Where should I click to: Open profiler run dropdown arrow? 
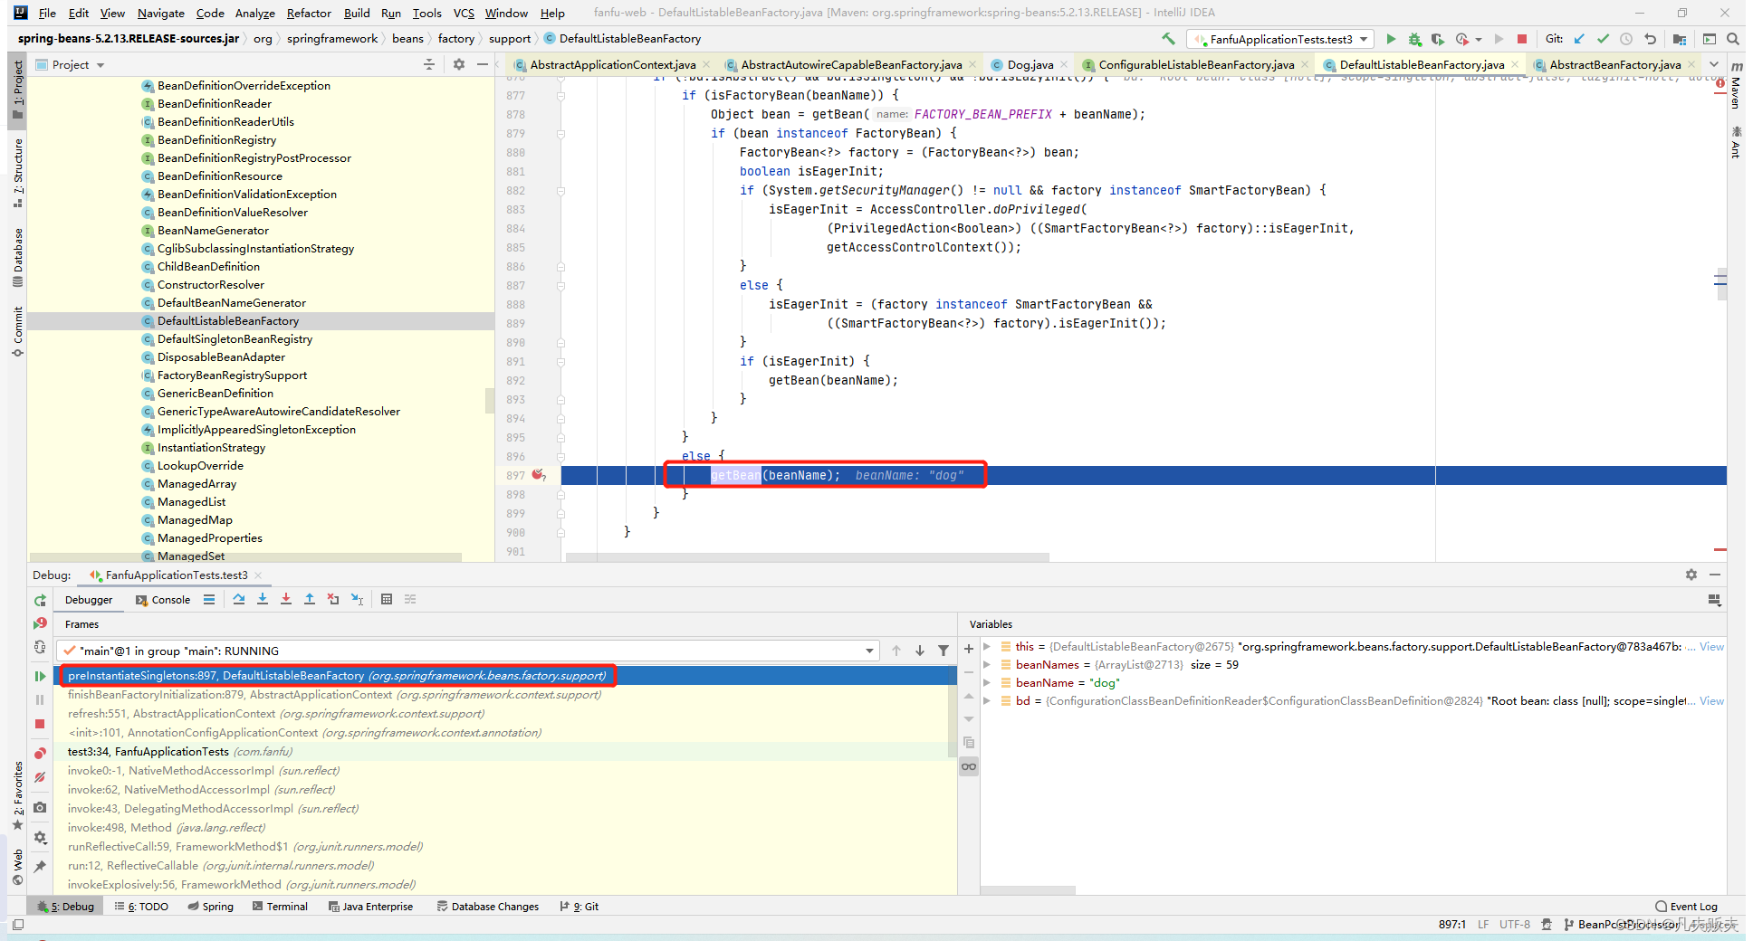click(x=1479, y=40)
